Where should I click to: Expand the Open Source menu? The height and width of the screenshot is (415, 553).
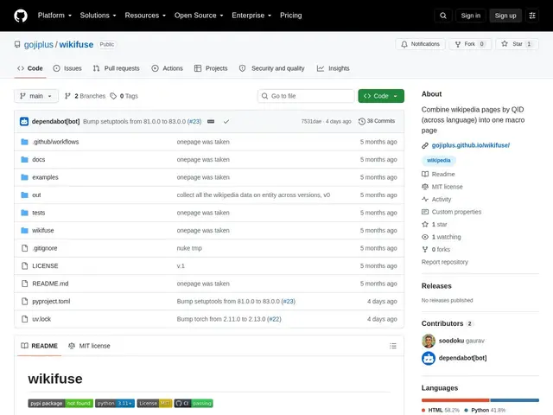click(x=199, y=16)
